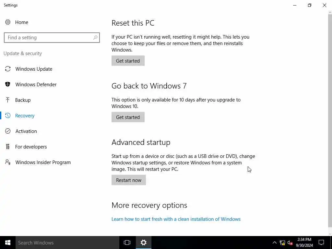This screenshot has width=332, height=249.
Task: Click the For developers tools icon
Action: 8,147
